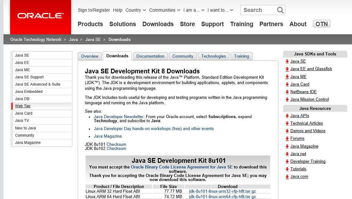The height and width of the screenshot is (199, 352).
Task: Click the red arrow icon beside Java.net
Action: pyautogui.click(x=287, y=154)
